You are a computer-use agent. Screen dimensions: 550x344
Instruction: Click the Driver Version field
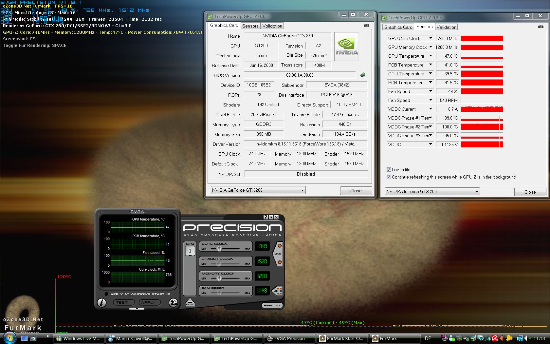tap(305, 144)
